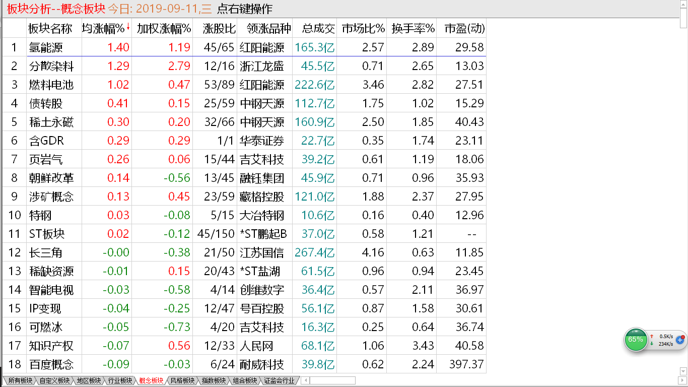Click the 222.6亿 turnover value
This screenshot has width=688, height=387.
(315, 85)
